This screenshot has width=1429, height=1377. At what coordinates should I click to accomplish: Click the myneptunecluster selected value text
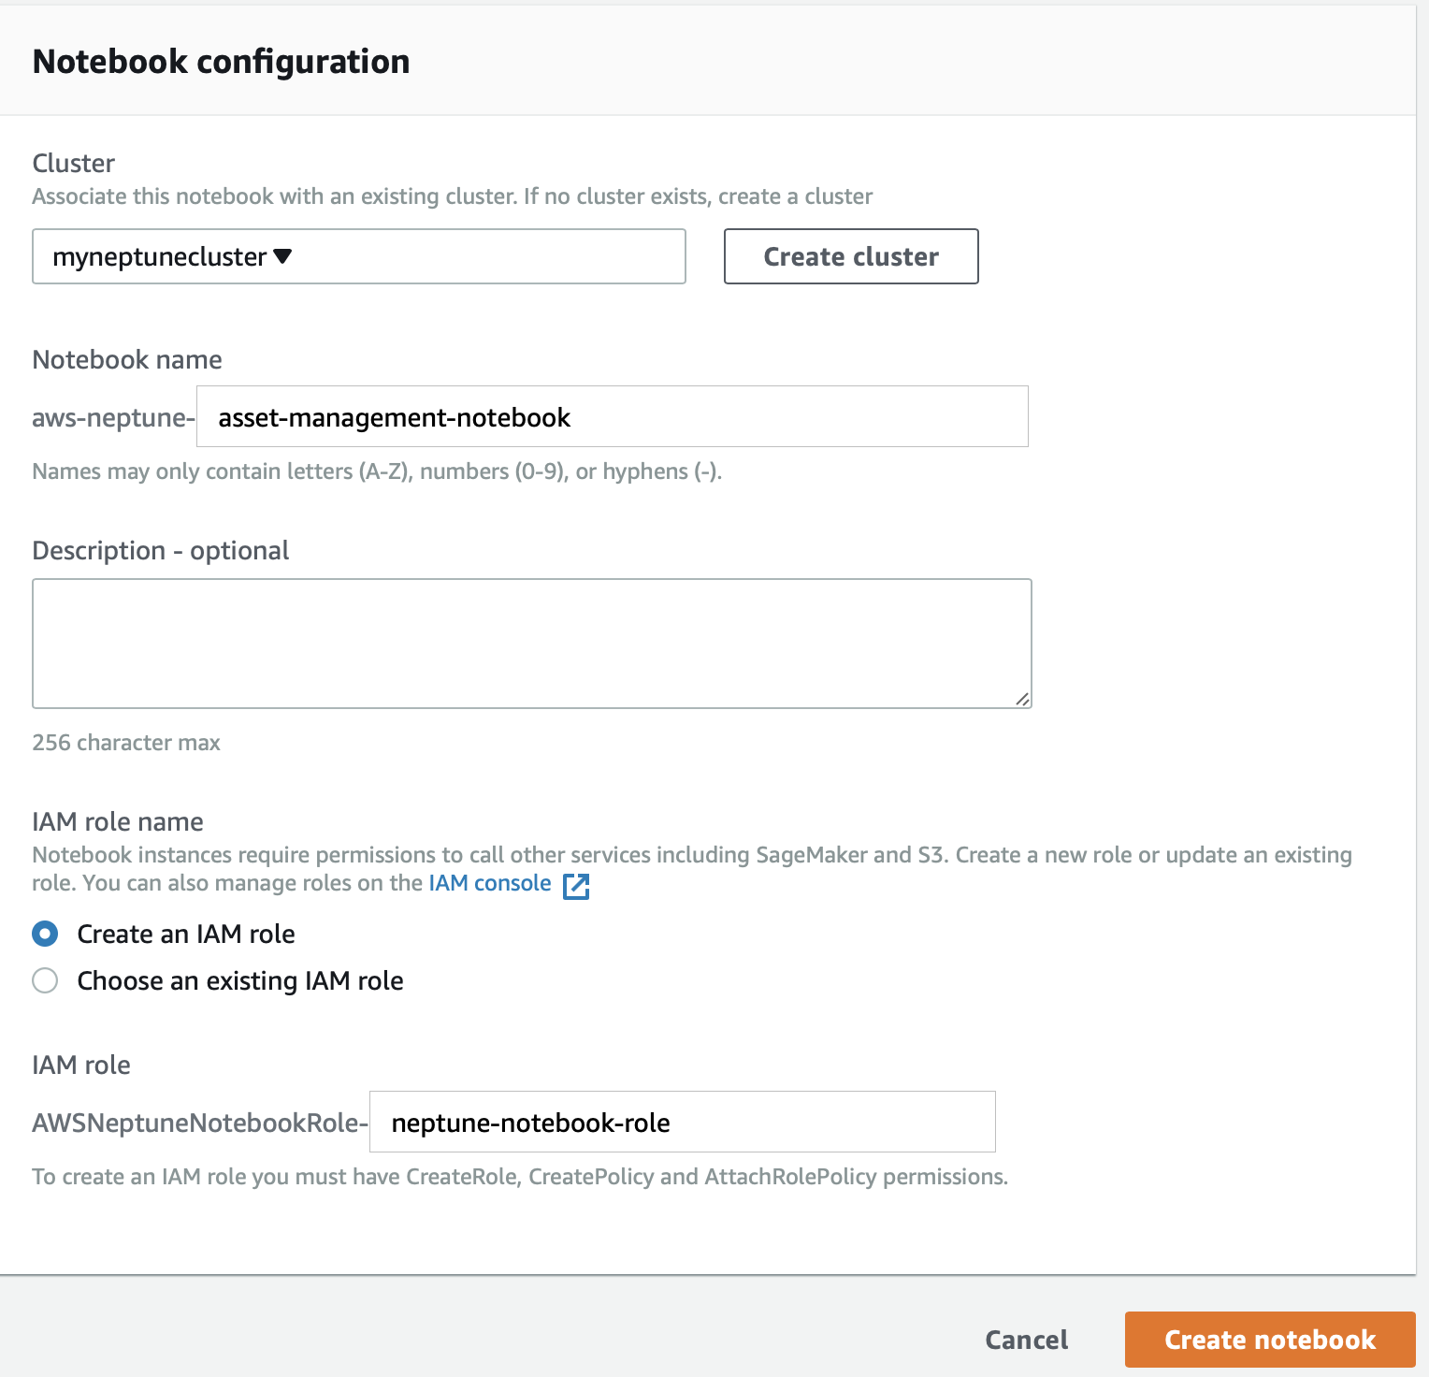[x=160, y=256]
